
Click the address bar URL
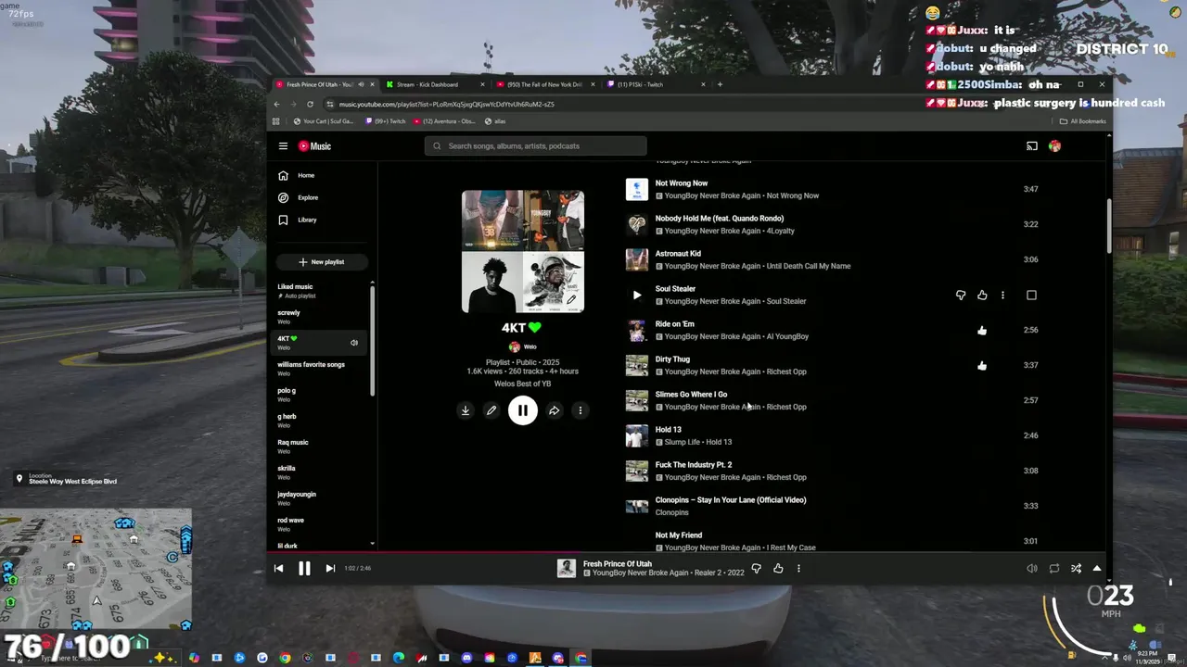446,104
